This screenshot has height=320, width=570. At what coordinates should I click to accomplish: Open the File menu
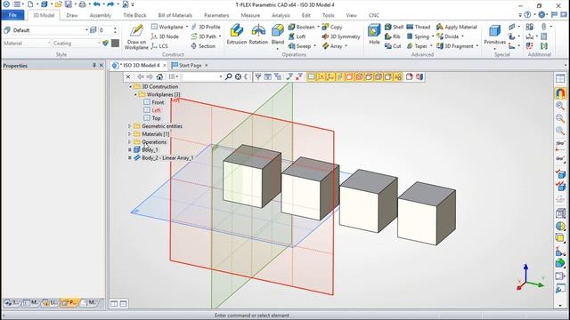click(12, 15)
